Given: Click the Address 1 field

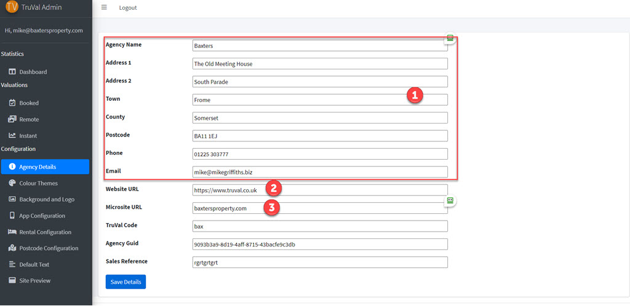Looking at the screenshot, I should click(x=320, y=64).
